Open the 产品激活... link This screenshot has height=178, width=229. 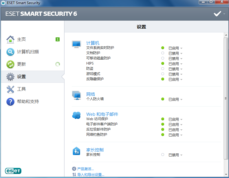click(x=85, y=169)
